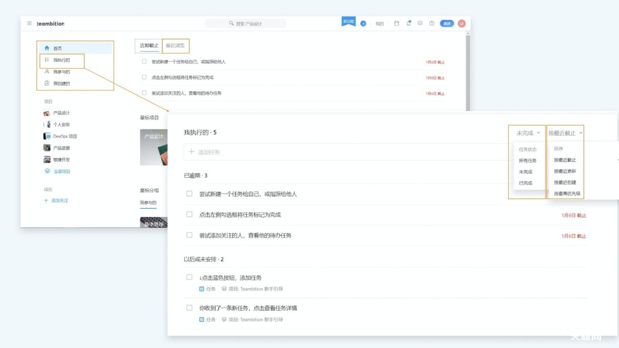Click the 全部项目 link in sidebar
The image size is (619, 348).
click(62, 171)
